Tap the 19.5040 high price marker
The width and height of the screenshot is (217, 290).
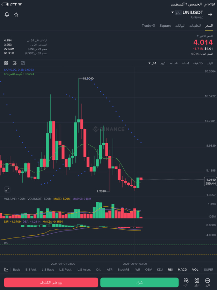tap(88, 78)
